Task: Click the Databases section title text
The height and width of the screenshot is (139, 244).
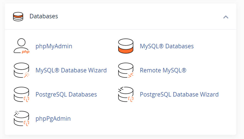Action: (44, 16)
